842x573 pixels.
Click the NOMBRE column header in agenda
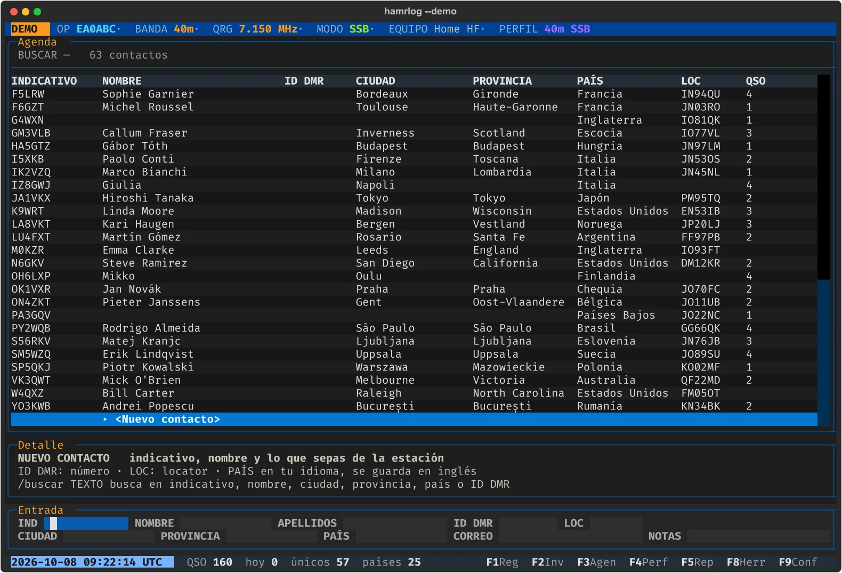click(122, 81)
